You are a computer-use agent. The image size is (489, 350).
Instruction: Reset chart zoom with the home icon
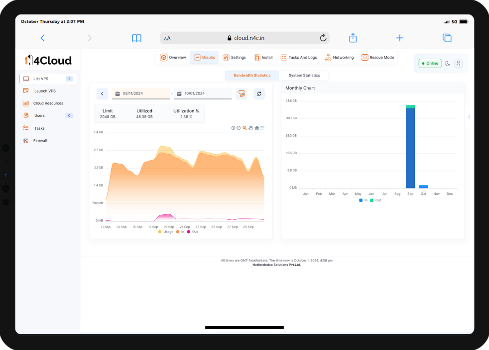pyautogui.click(x=256, y=128)
